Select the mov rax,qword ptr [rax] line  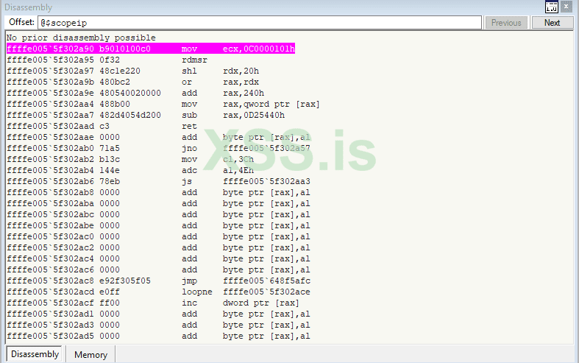click(163, 105)
